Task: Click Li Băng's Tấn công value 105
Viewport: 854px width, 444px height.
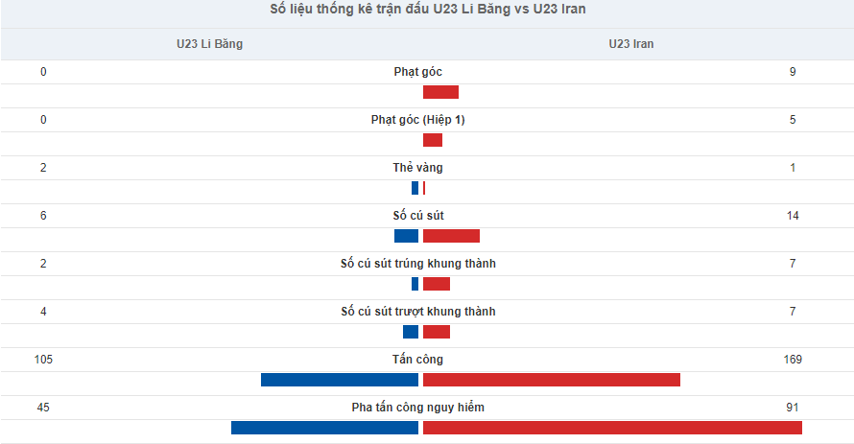Action: click(43, 359)
